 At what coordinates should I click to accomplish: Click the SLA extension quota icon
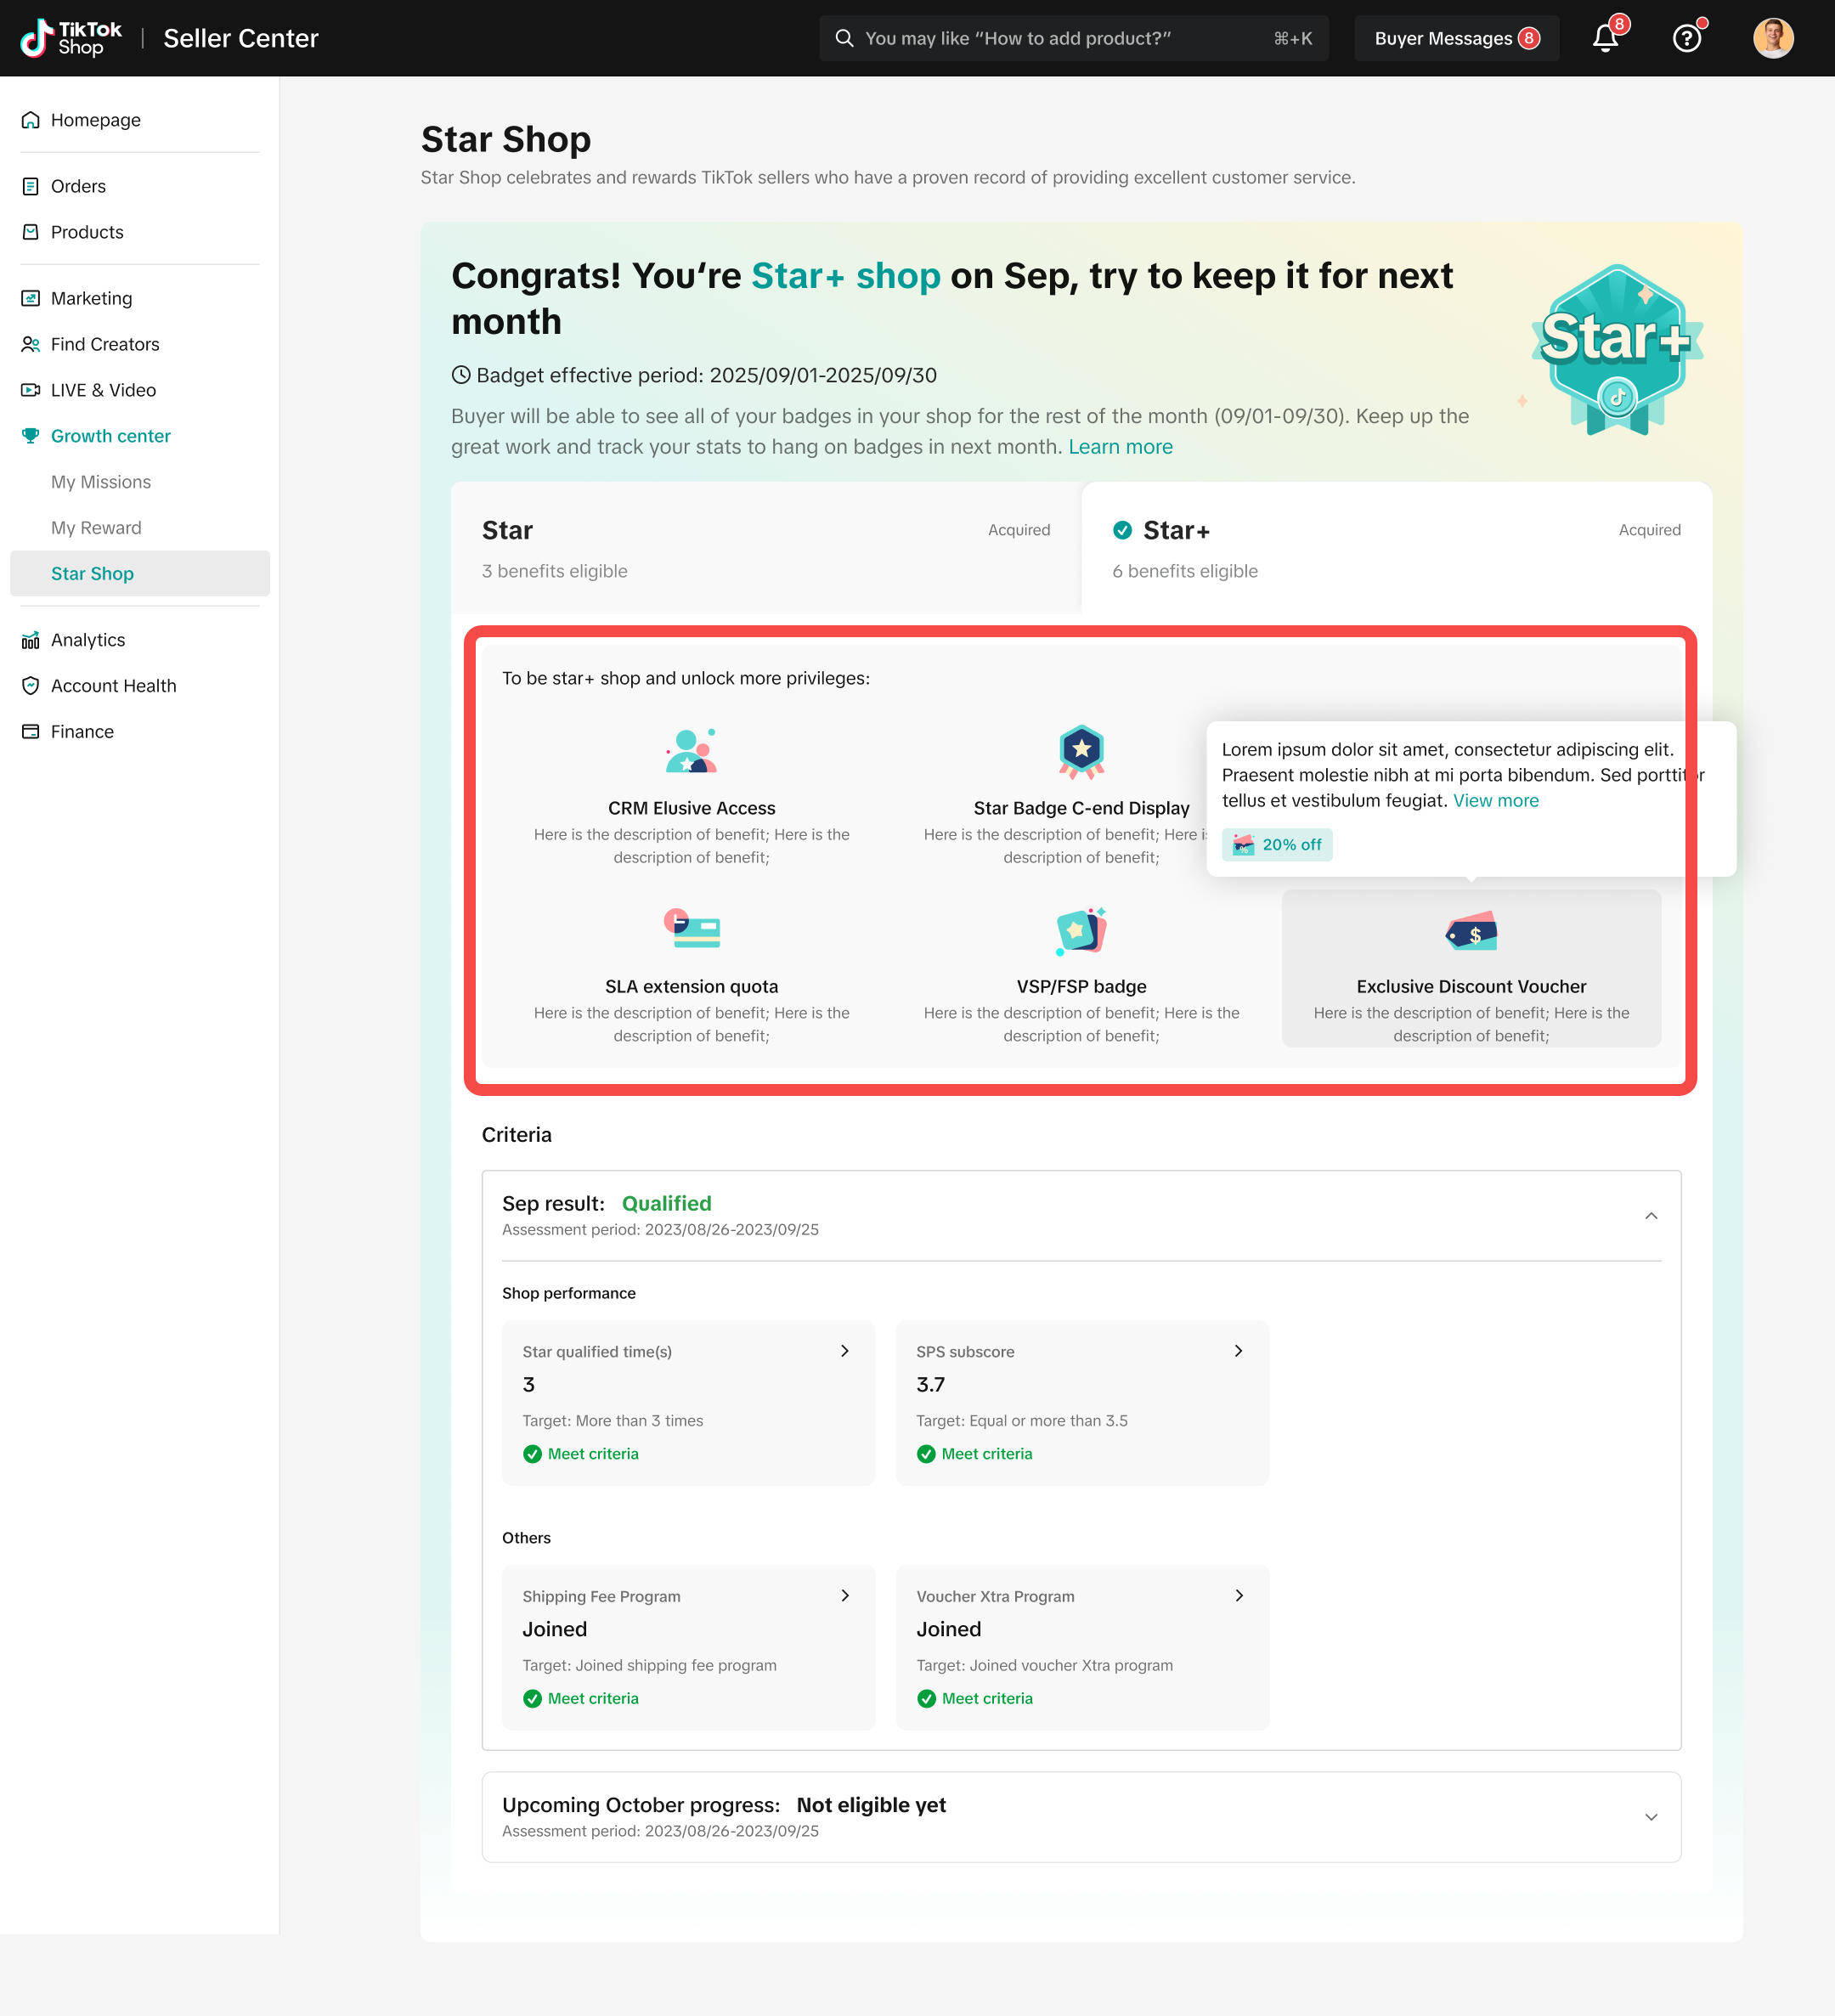691,929
